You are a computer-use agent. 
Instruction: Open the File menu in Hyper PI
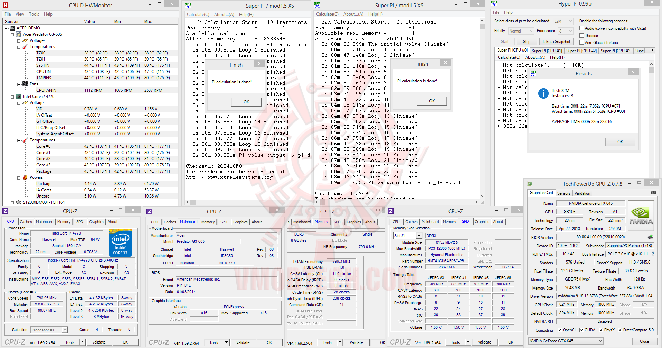[x=496, y=12]
